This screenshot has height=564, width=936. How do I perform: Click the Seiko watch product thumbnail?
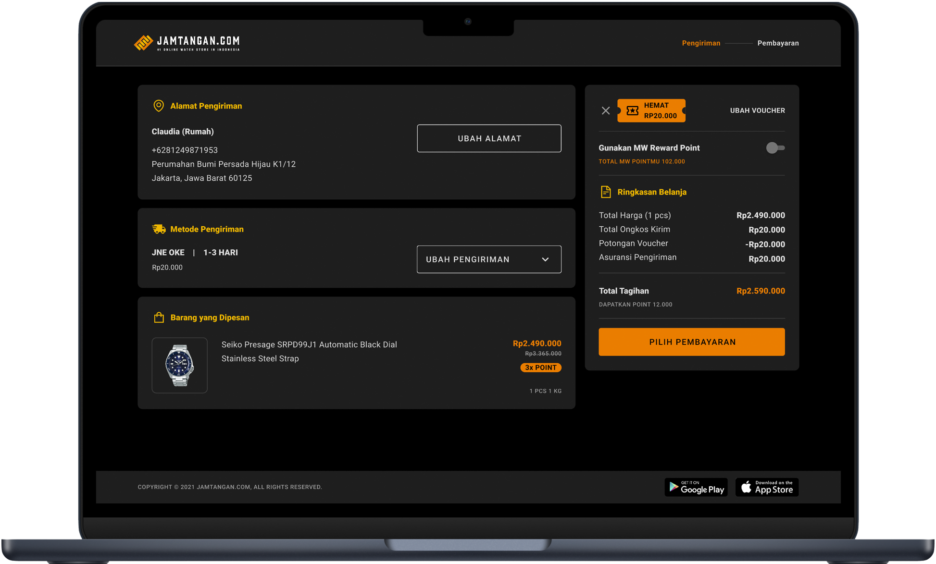click(x=180, y=365)
